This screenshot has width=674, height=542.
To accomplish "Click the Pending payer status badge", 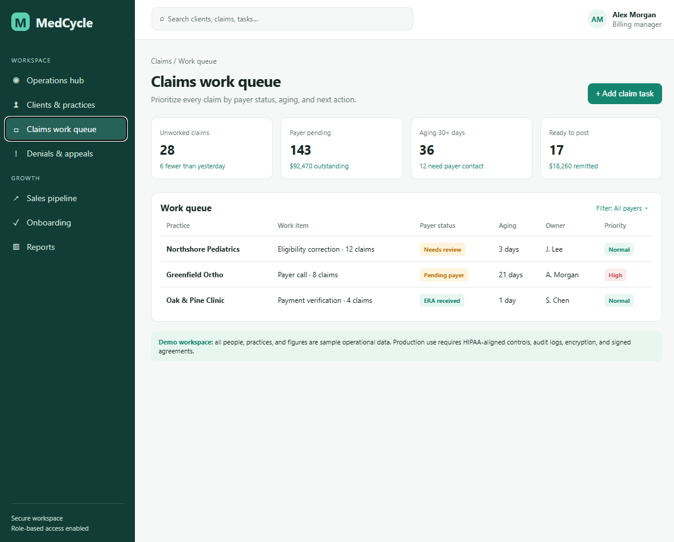I will (444, 275).
